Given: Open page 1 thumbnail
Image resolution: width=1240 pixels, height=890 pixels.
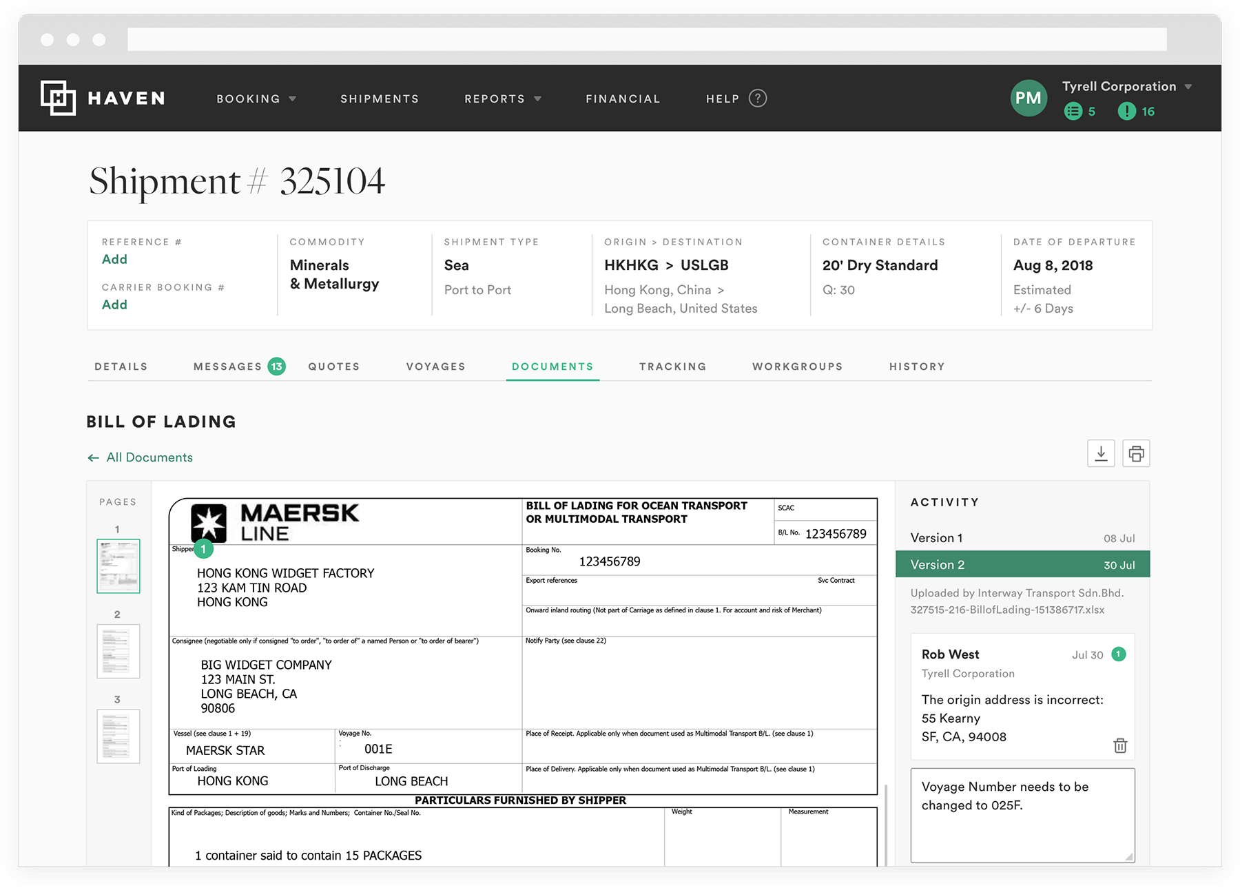Looking at the screenshot, I should coord(118,566).
